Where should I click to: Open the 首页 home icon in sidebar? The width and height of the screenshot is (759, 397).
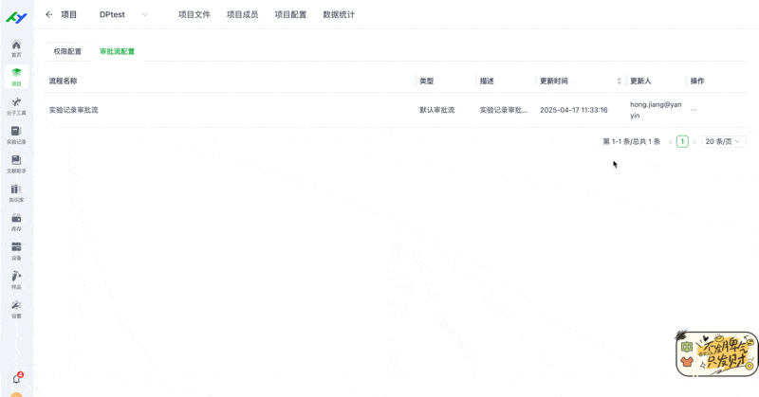(16, 48)
